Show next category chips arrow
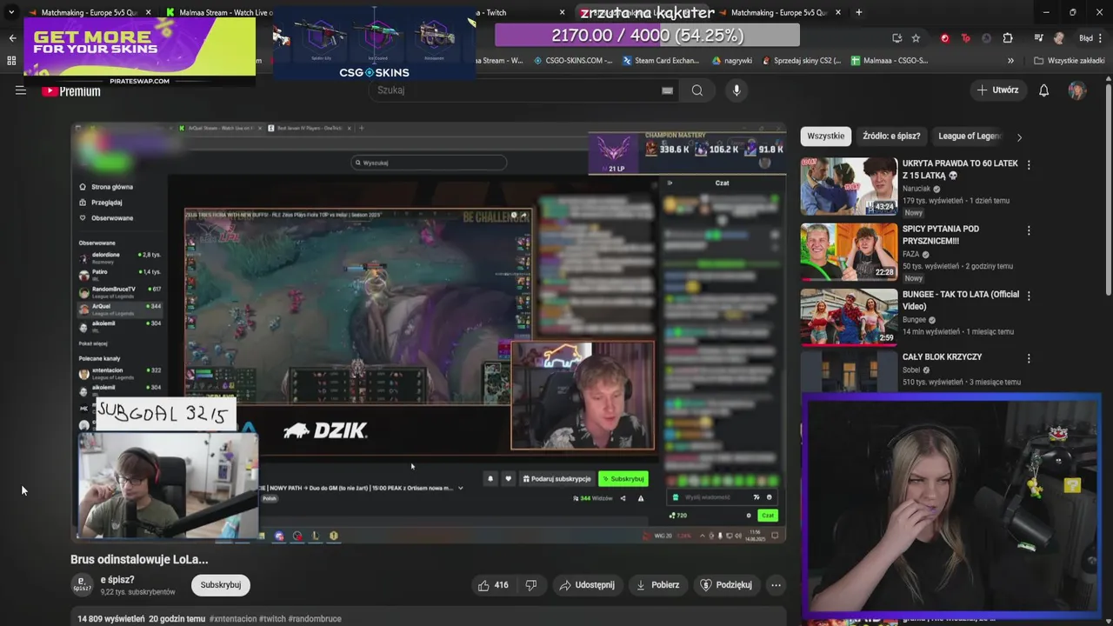 1019,137
